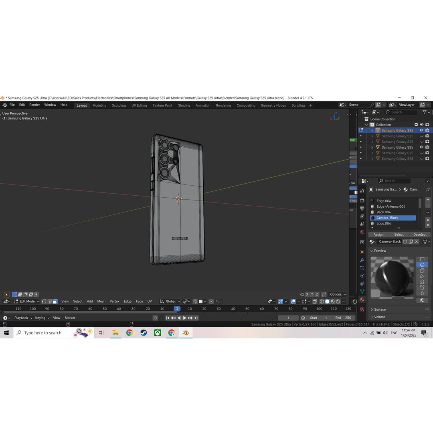
Task: Switch viewport shading to Material Preview
Action: [333, 301]
